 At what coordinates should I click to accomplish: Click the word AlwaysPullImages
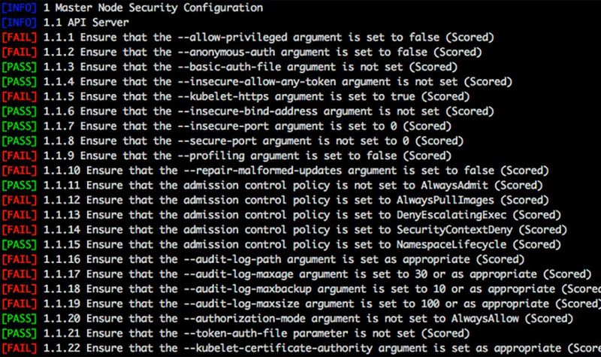tap(444, 199)
